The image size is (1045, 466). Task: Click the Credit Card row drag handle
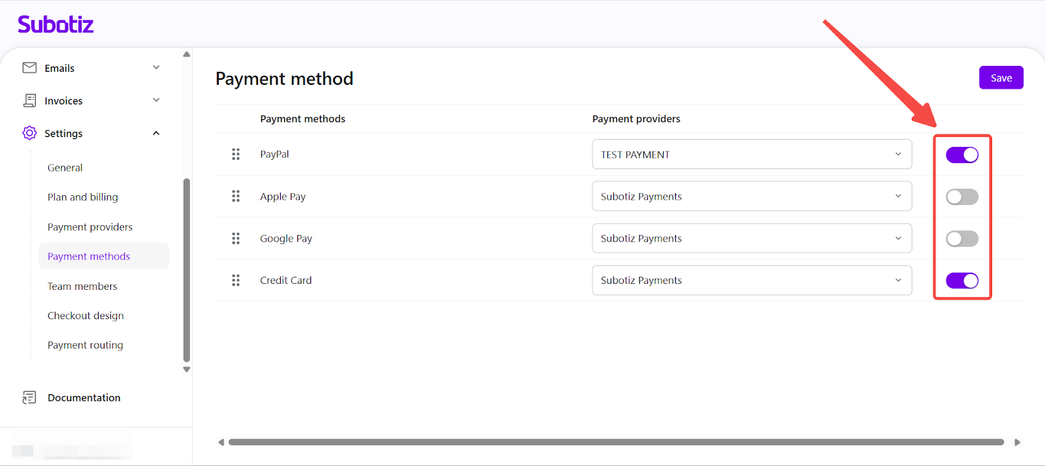[236, 280]
